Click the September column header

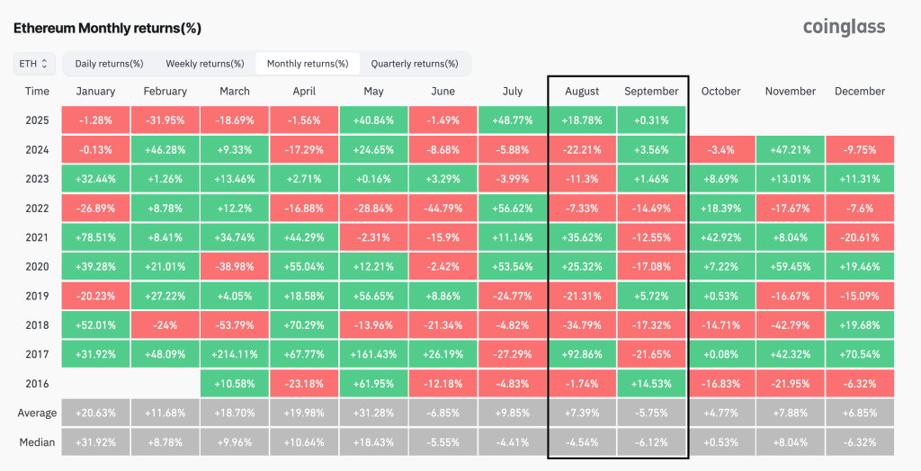[x=651, y=91]
